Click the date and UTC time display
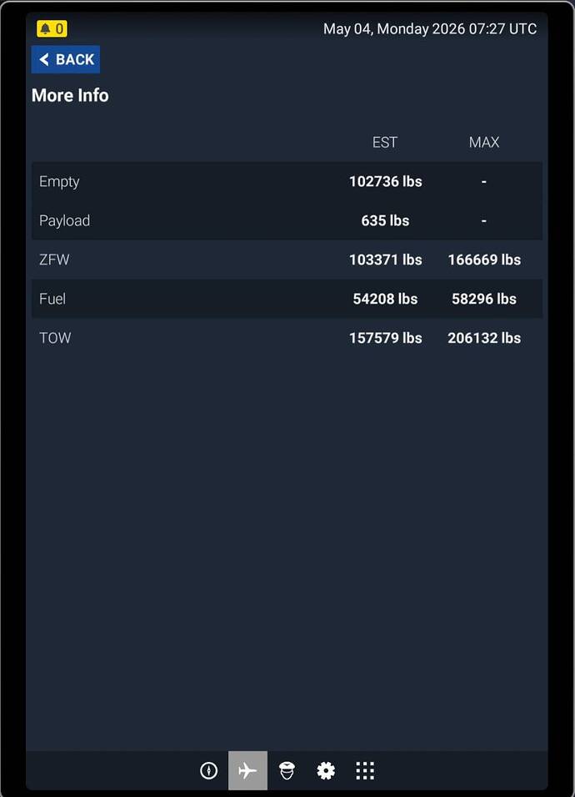The height and width of the screenshot is (797, 575). point(430,28)
